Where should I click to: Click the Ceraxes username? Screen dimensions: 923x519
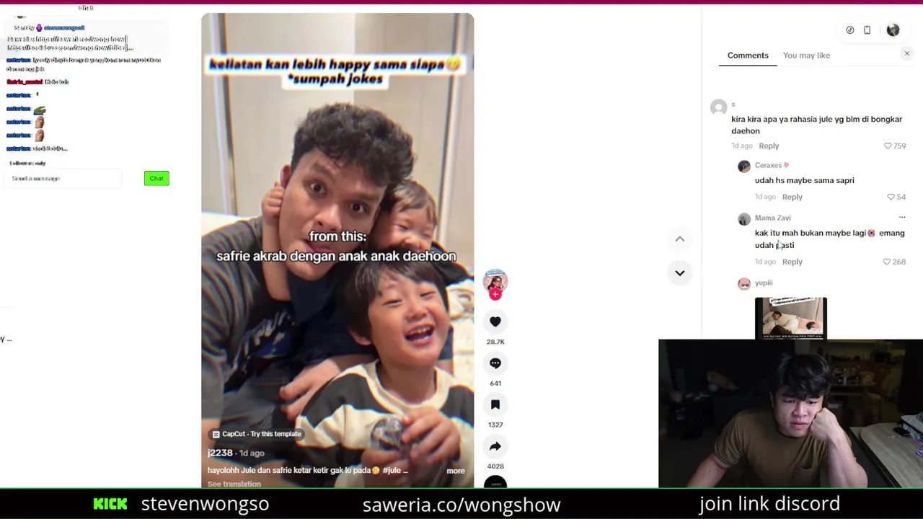(768, 165)
